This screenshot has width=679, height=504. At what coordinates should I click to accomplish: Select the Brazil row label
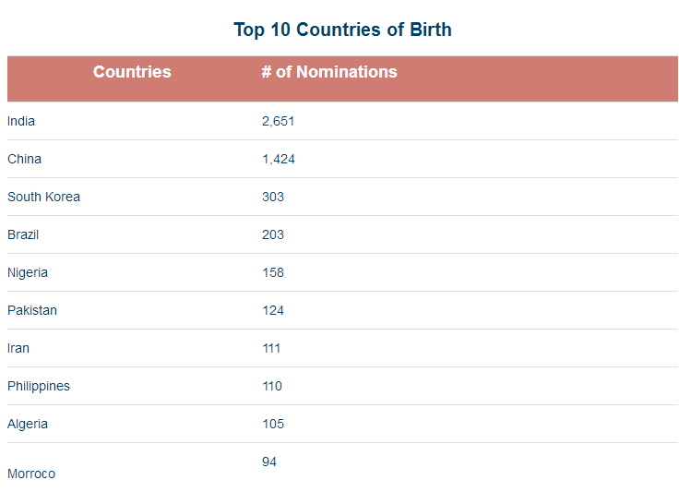pos(23,234)
